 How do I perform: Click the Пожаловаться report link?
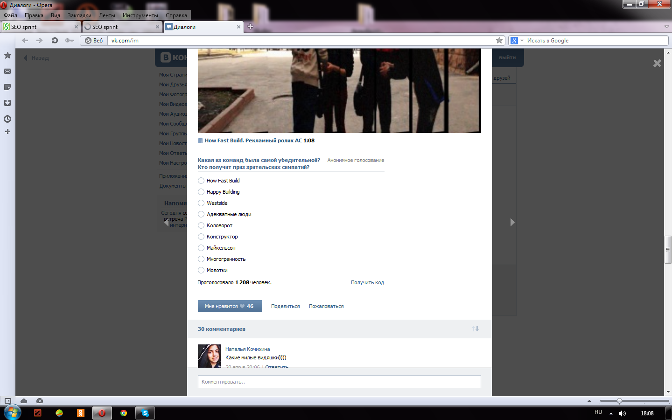[326, 306]
